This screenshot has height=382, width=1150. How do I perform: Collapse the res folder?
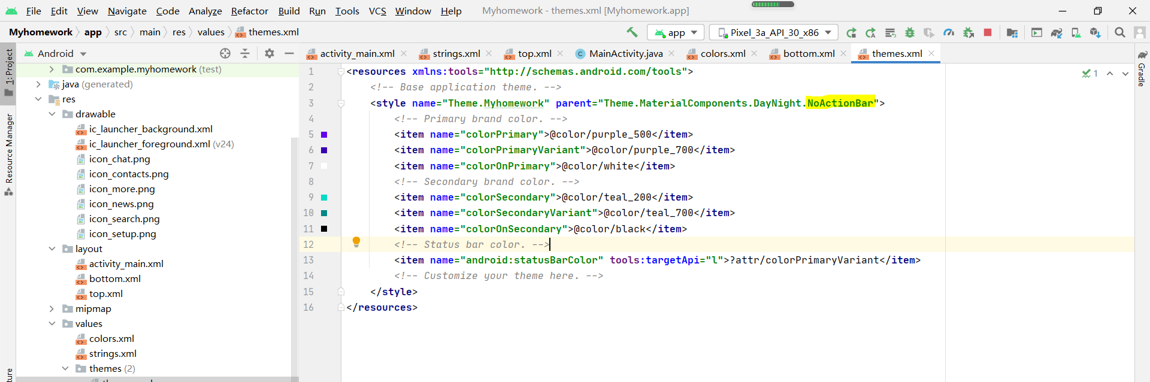click(38, 99)
